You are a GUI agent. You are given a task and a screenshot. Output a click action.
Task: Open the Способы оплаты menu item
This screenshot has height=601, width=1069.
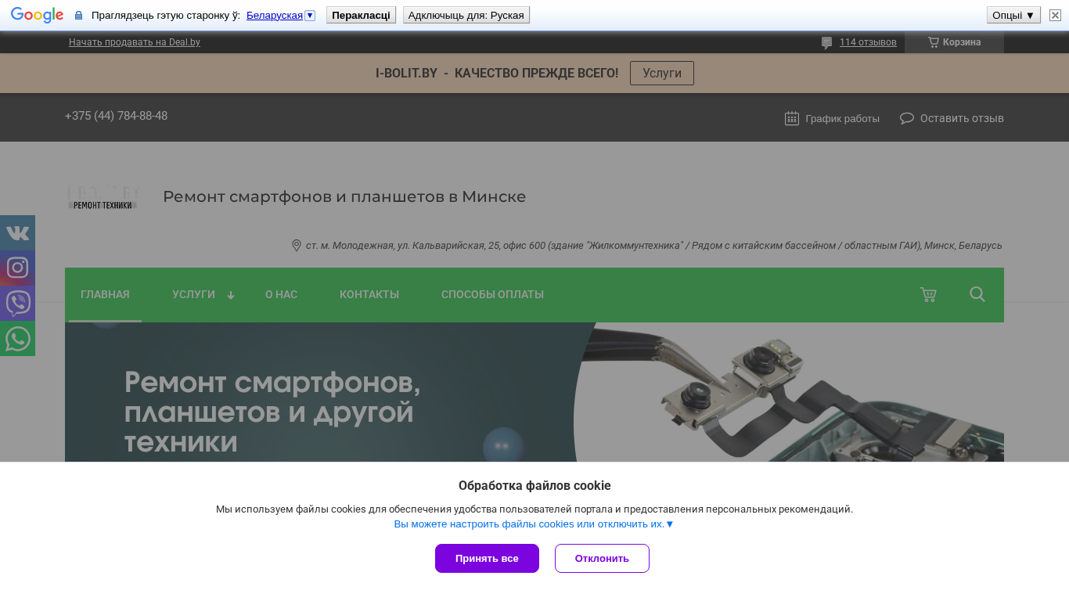[492, 294]
